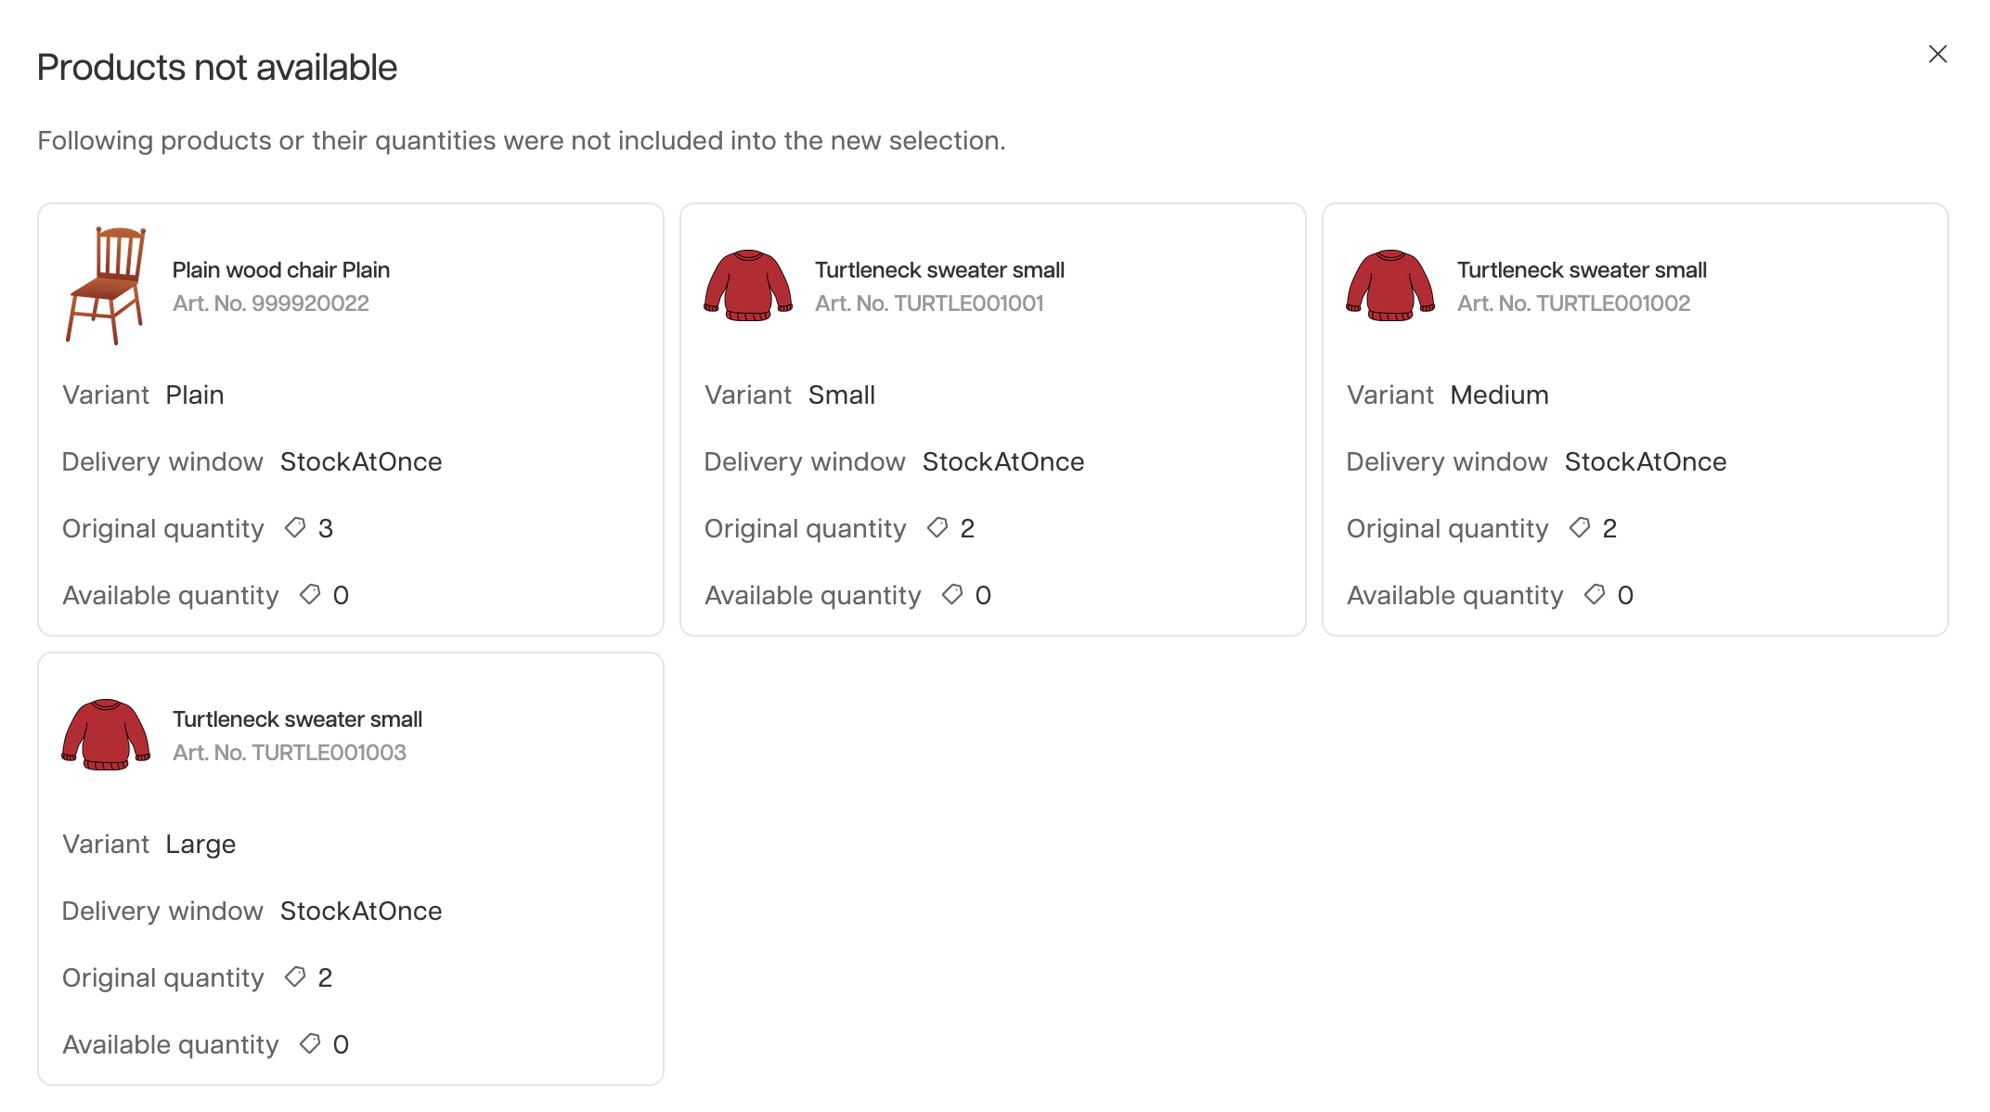This screenshot has height=1112, width=1990.
Task: Click sweater thumbnail for article TURTLE001001
Action: (748, 286)
